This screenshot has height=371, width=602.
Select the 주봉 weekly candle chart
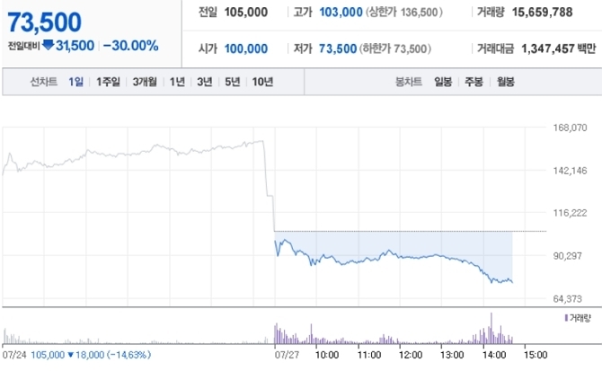[x=474, y=83]
